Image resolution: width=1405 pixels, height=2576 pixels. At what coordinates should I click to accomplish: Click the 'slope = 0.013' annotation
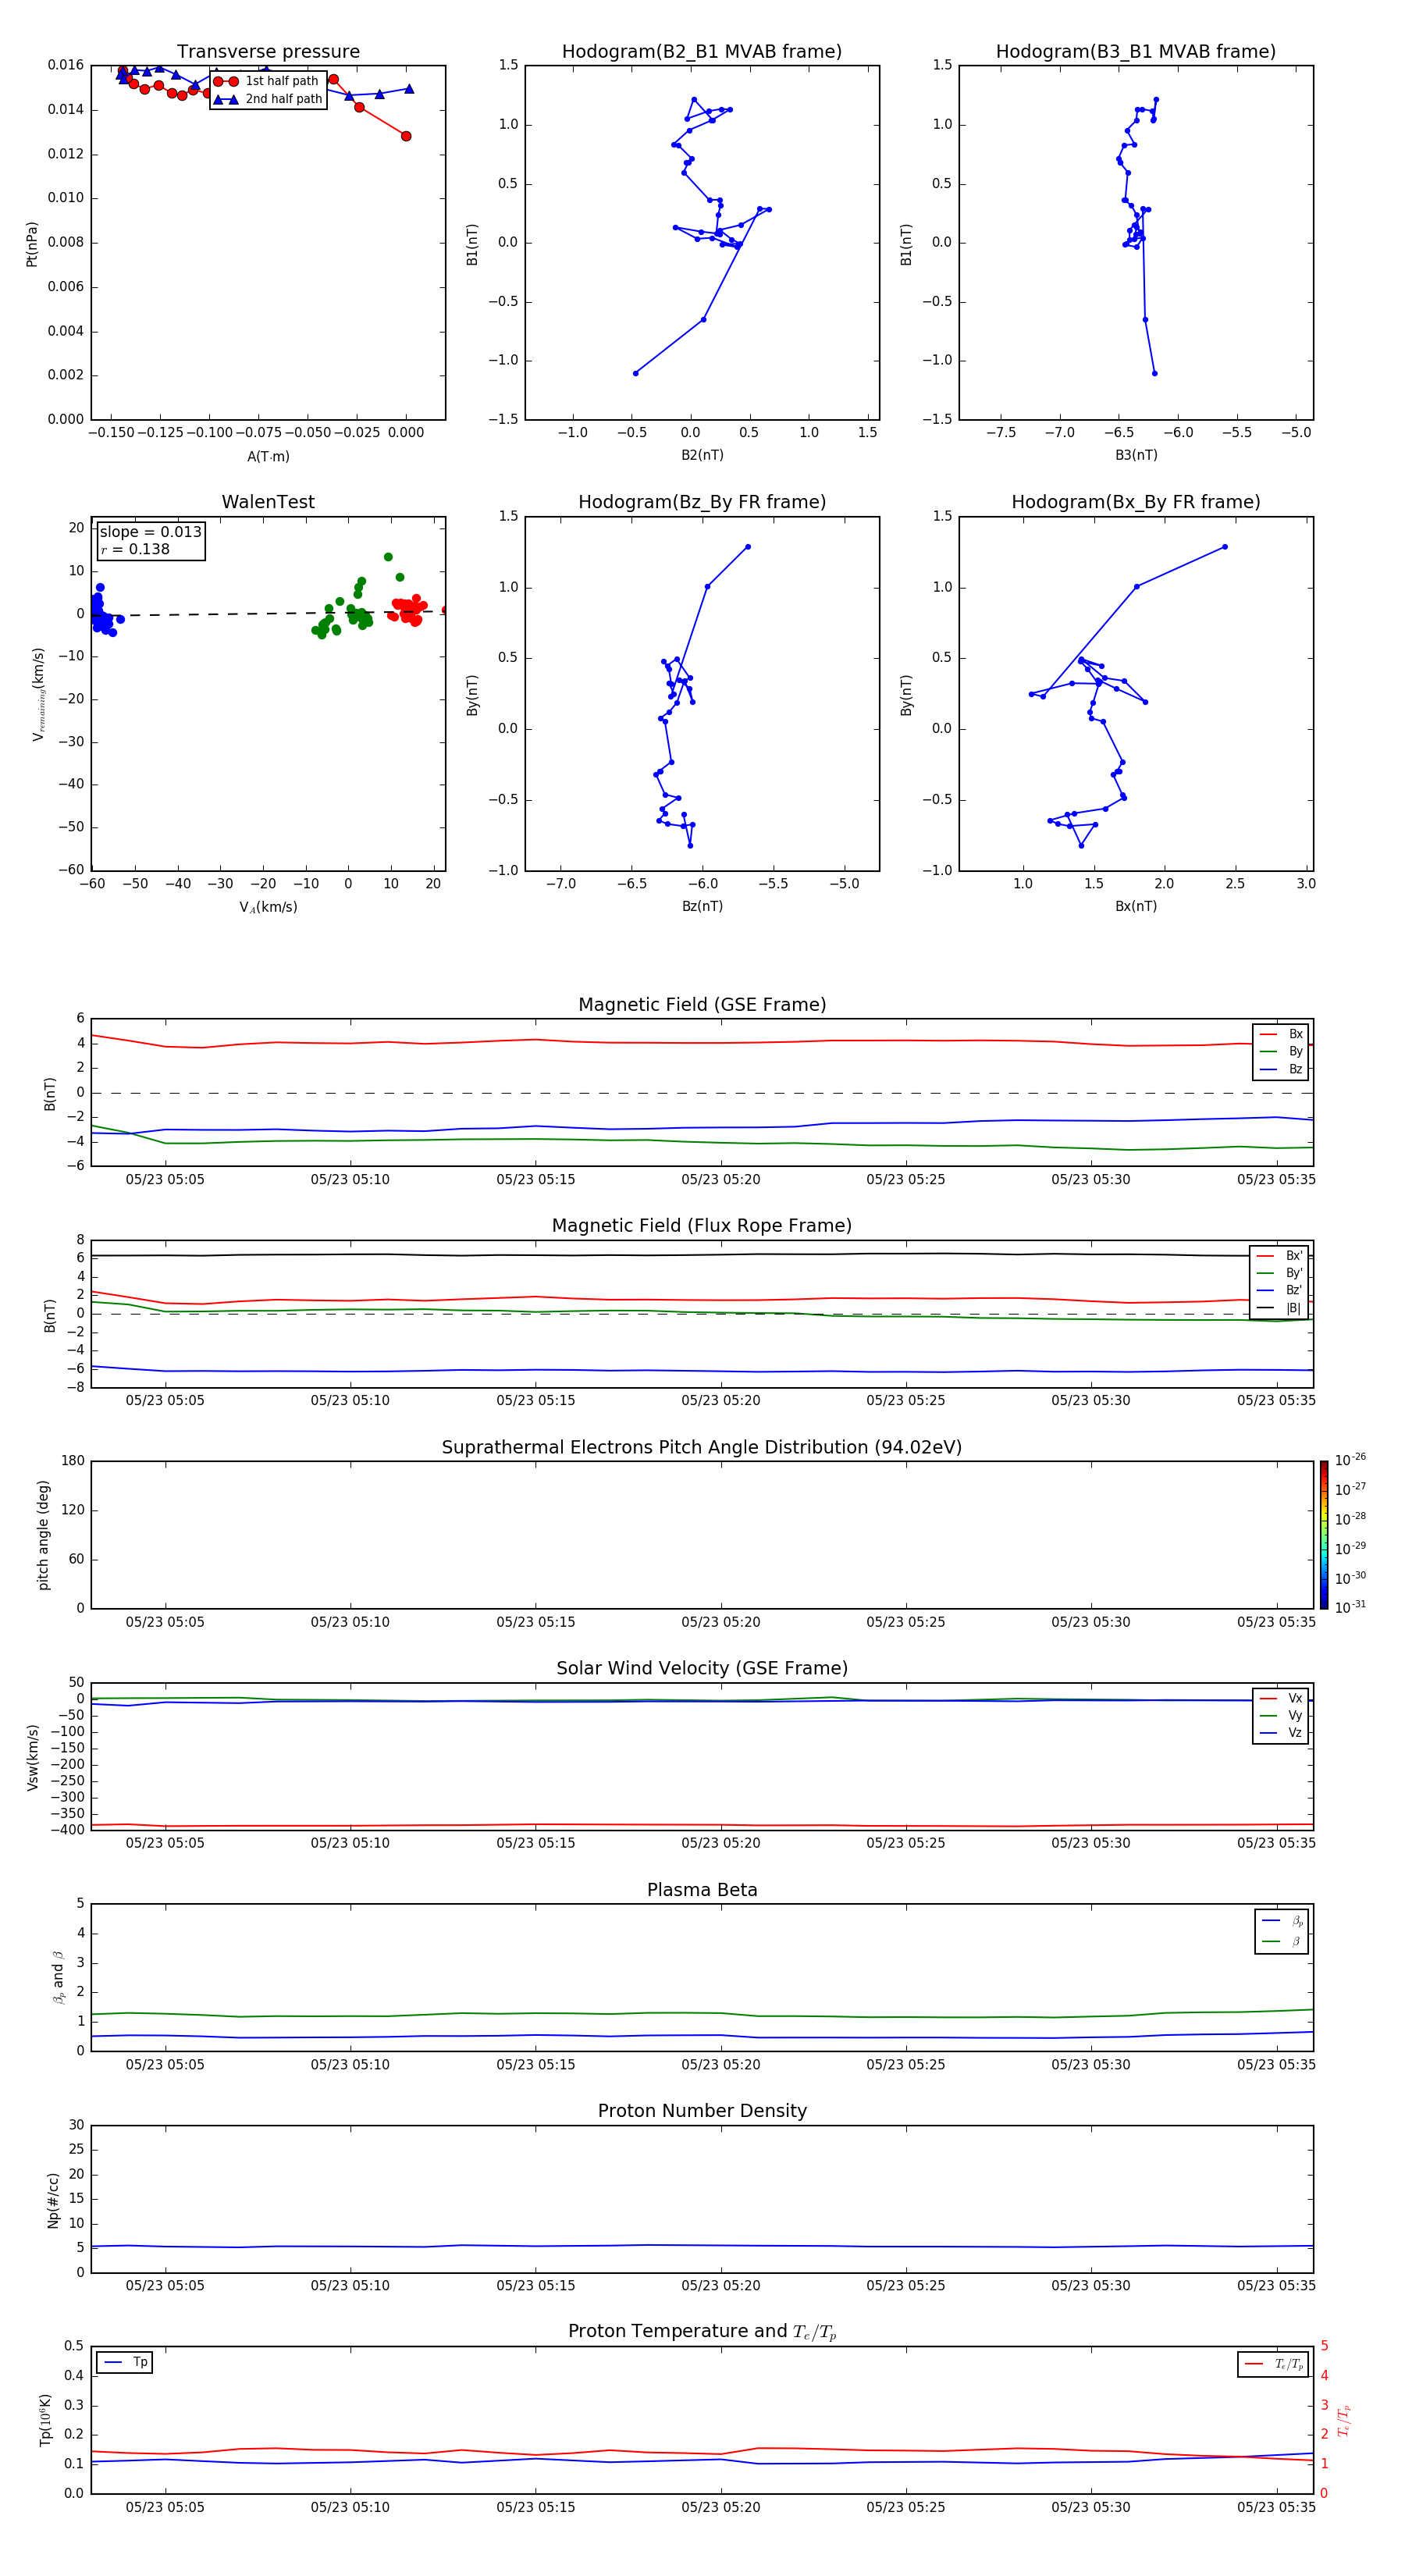(150, 532)
